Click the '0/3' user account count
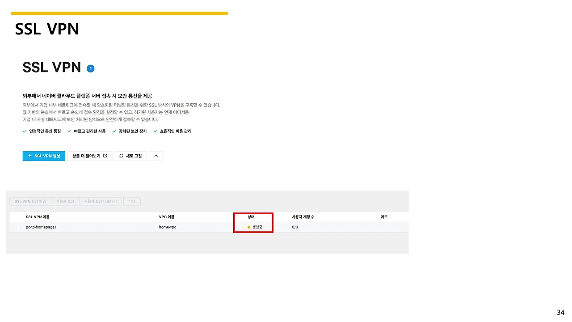The height and width of the screenshot is (322, 572). pos(295,227)
